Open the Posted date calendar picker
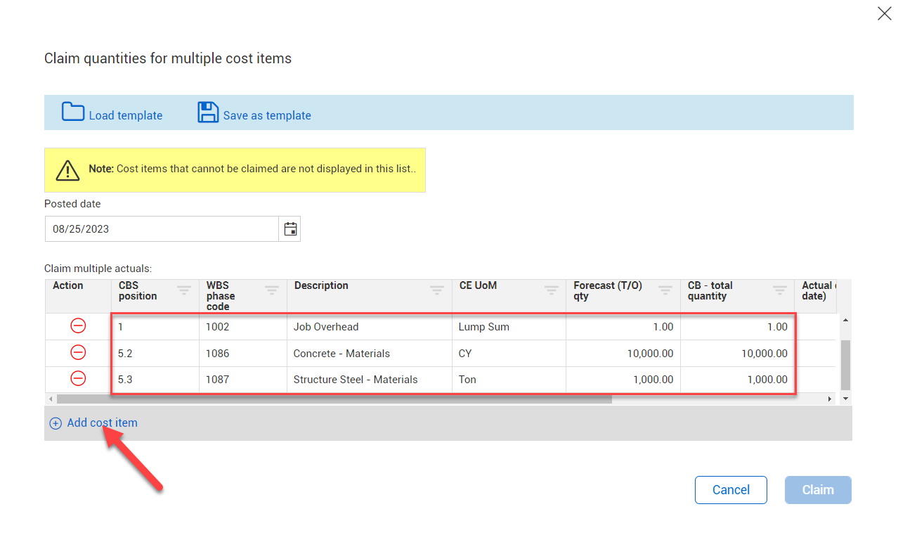Screen dimensions: 898x535 click(x=290, y=229)
